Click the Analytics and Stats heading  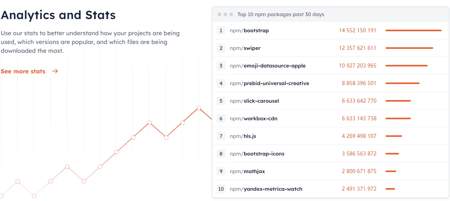point(58,15)
